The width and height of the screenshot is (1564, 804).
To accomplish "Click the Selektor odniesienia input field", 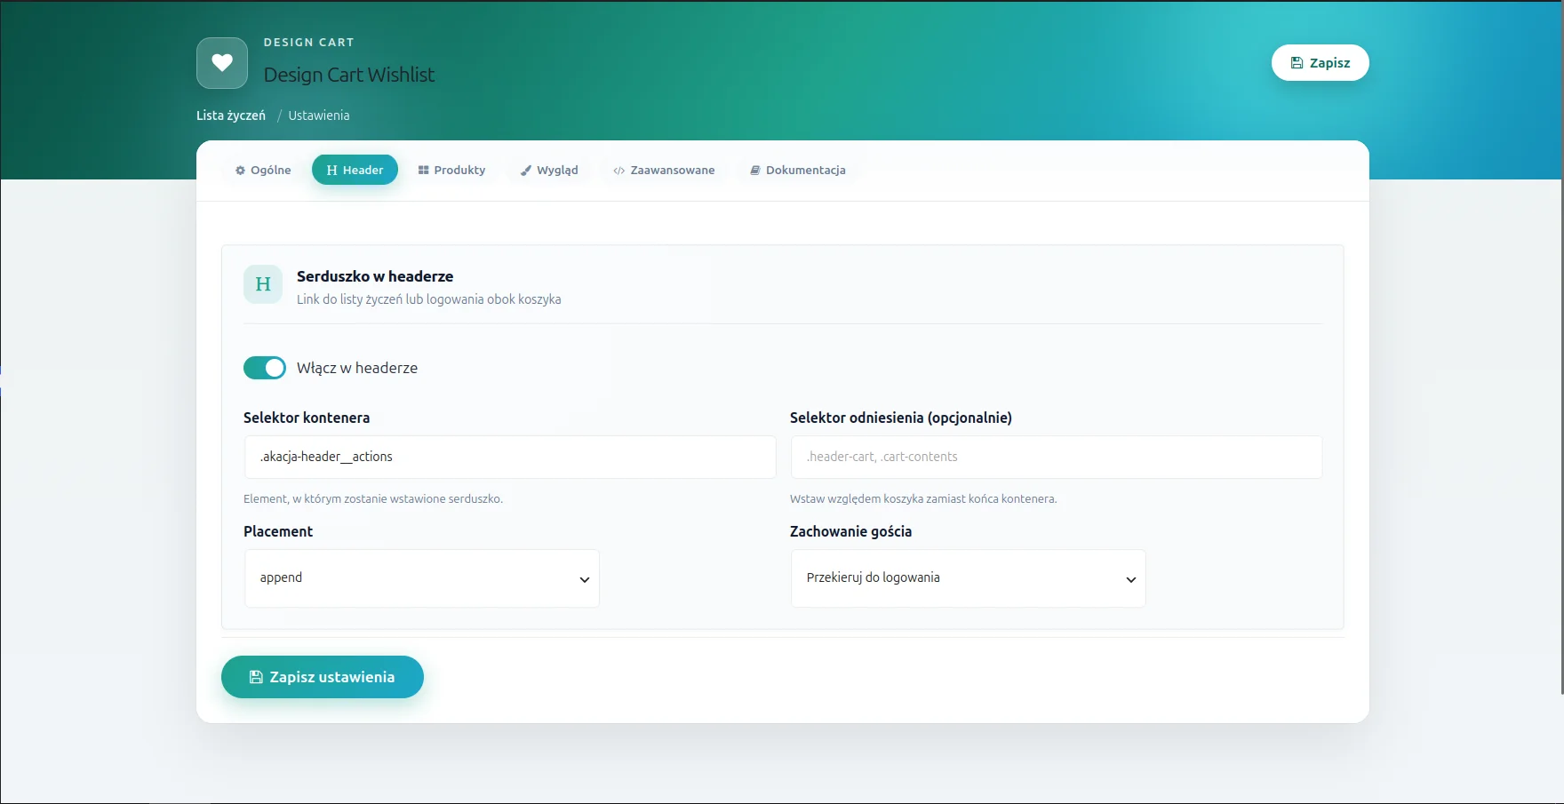I will [1057, 457].
